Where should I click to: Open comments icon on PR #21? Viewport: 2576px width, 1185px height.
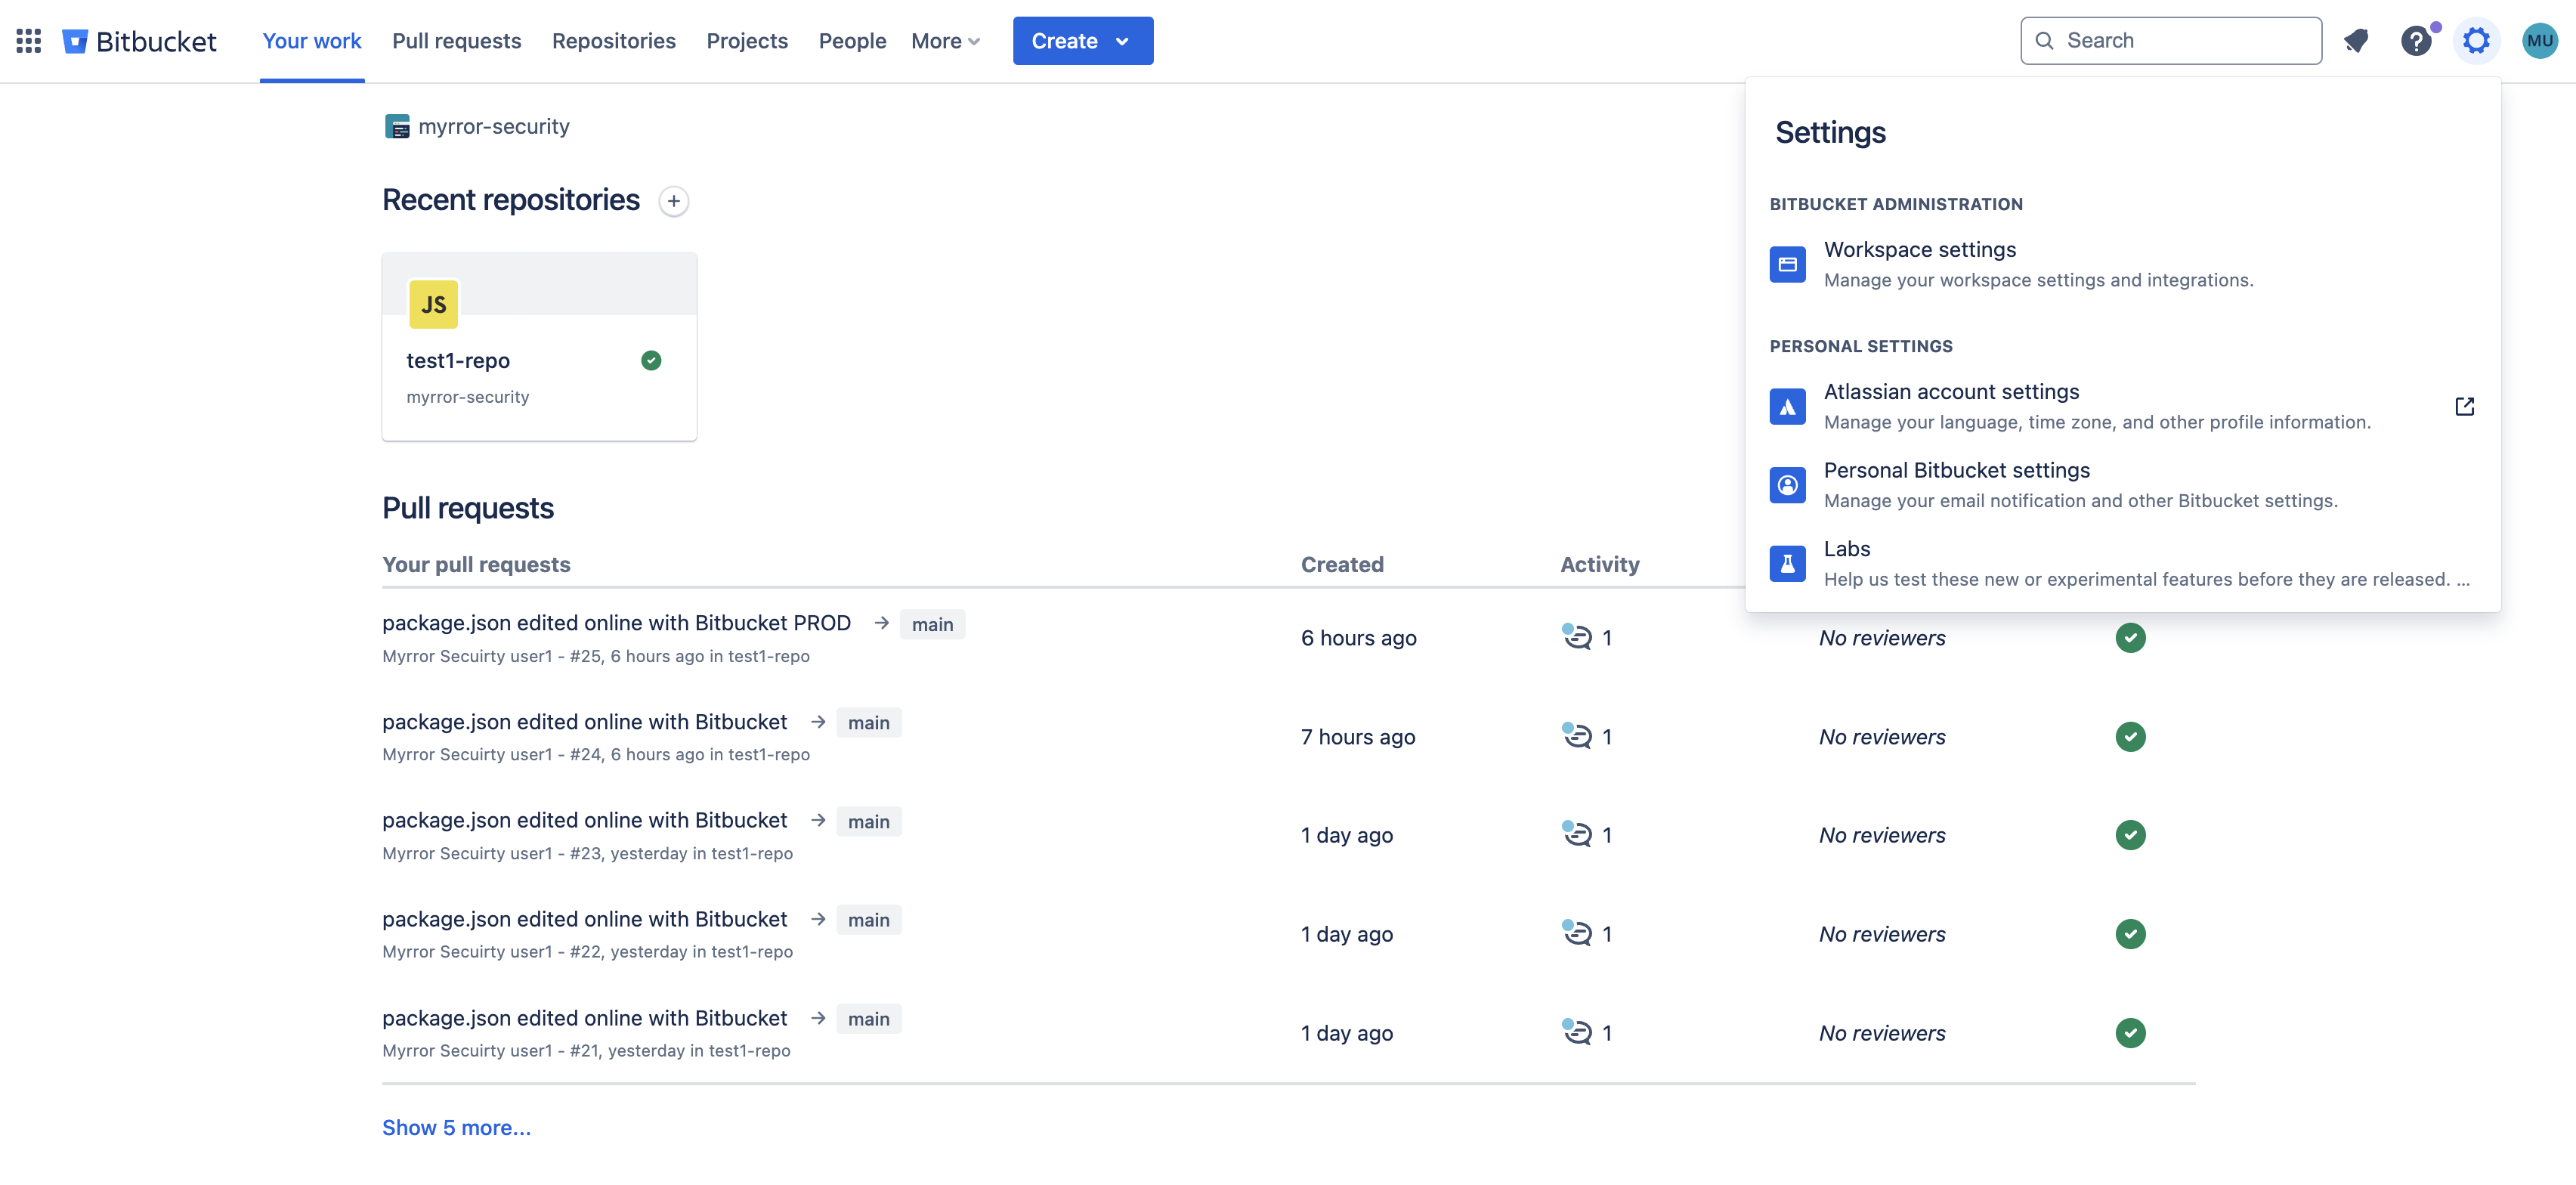click(1577, 1031)
